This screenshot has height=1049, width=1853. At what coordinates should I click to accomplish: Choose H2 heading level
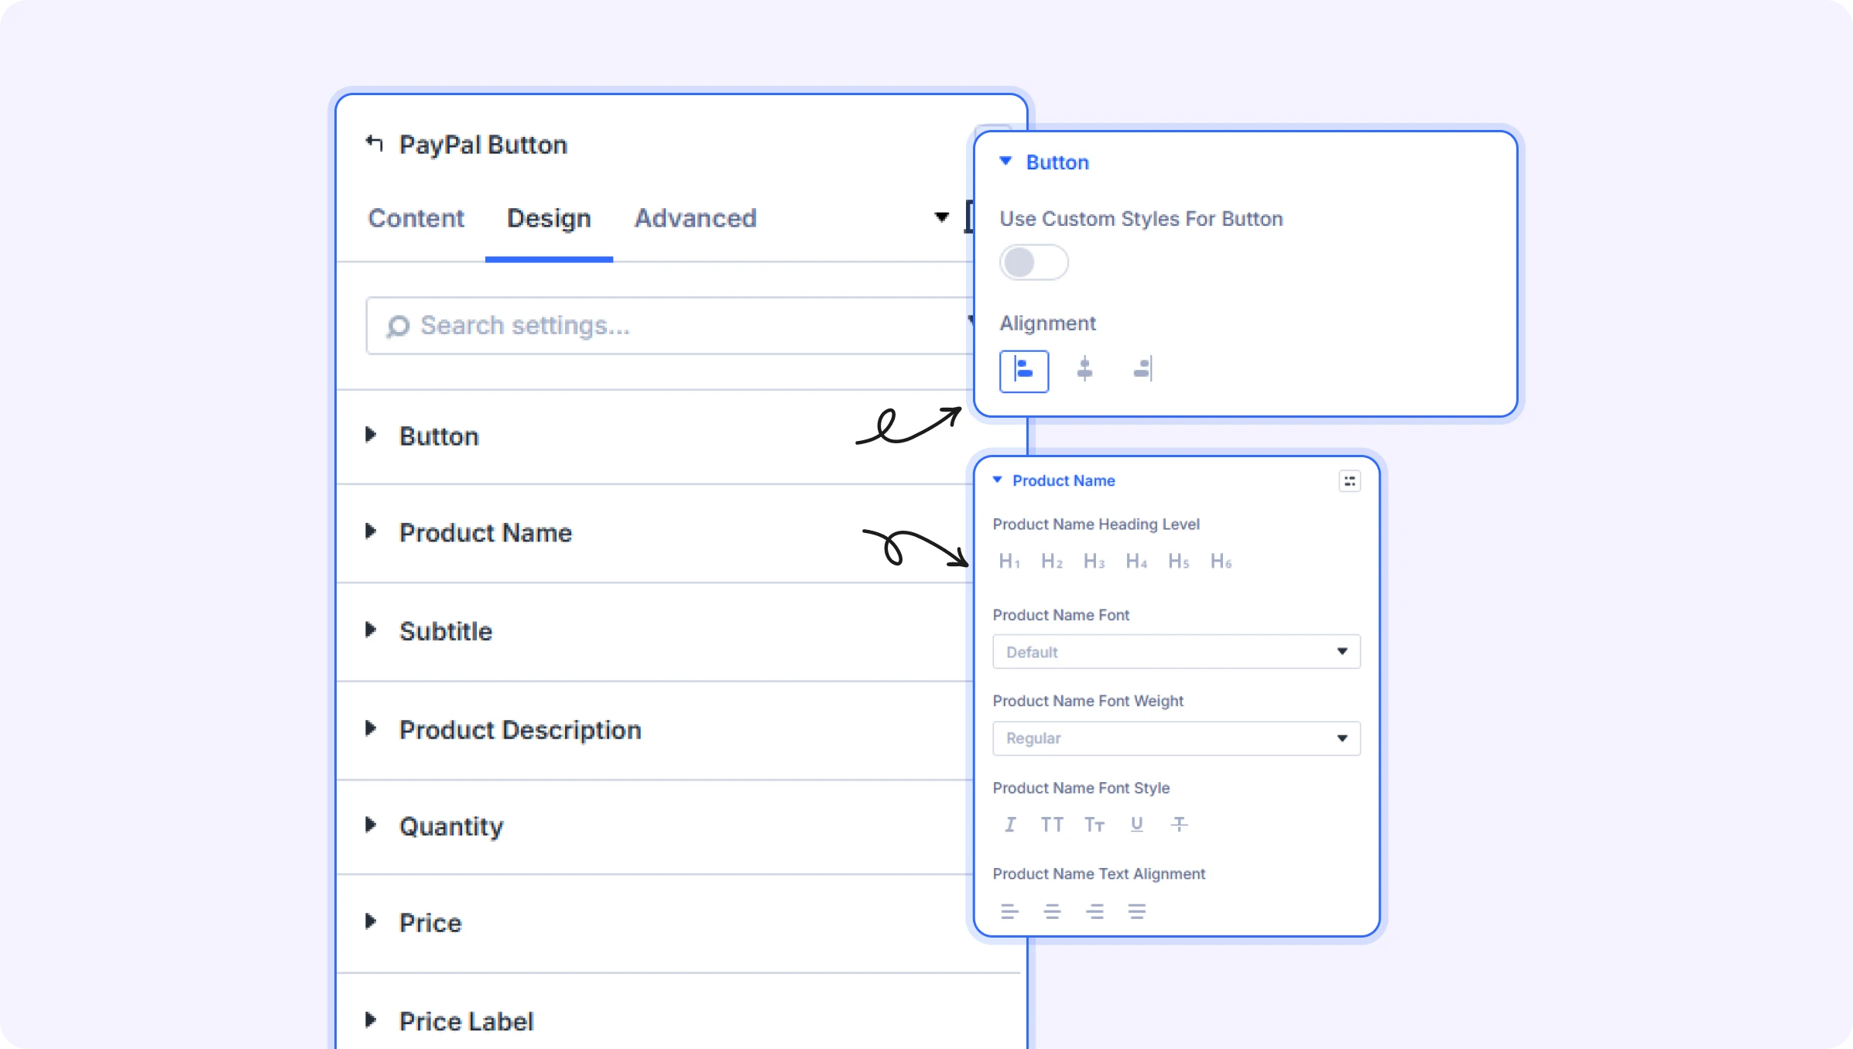[1052, 562]
